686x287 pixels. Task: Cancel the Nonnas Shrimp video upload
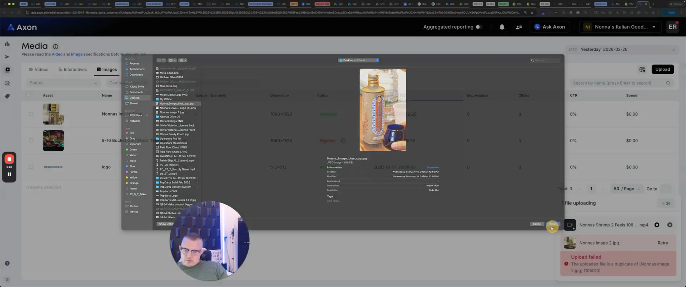(670, 225)
